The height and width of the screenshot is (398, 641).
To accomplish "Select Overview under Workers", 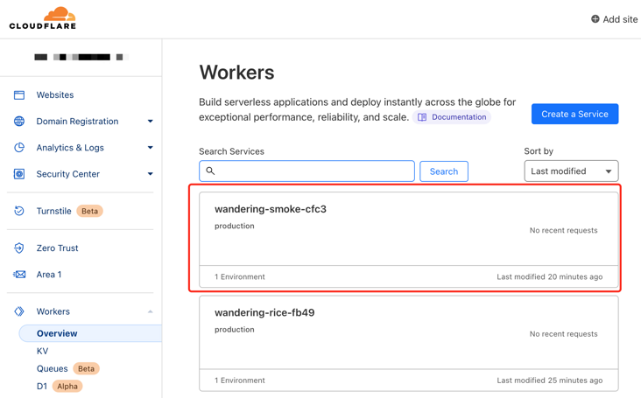I will [x=57, y=333].
